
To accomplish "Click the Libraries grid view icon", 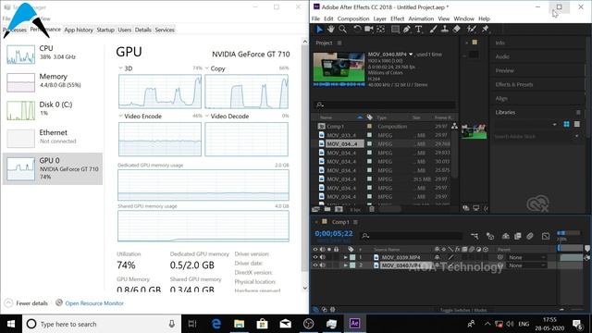I will (566, 124).
